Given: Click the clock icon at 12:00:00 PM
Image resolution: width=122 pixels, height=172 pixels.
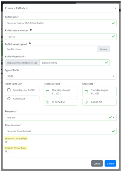Looking at the screenshot, I should pos(48,102).
